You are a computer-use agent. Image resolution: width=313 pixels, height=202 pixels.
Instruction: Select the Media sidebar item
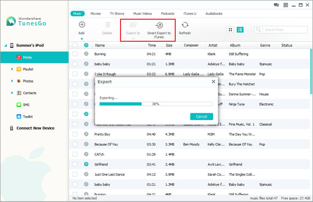(x=35, y=57)
